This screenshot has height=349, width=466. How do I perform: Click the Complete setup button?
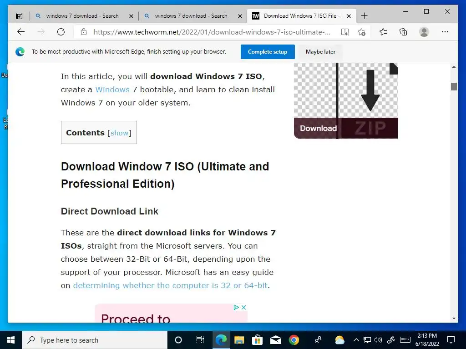[x=268, y=52]
